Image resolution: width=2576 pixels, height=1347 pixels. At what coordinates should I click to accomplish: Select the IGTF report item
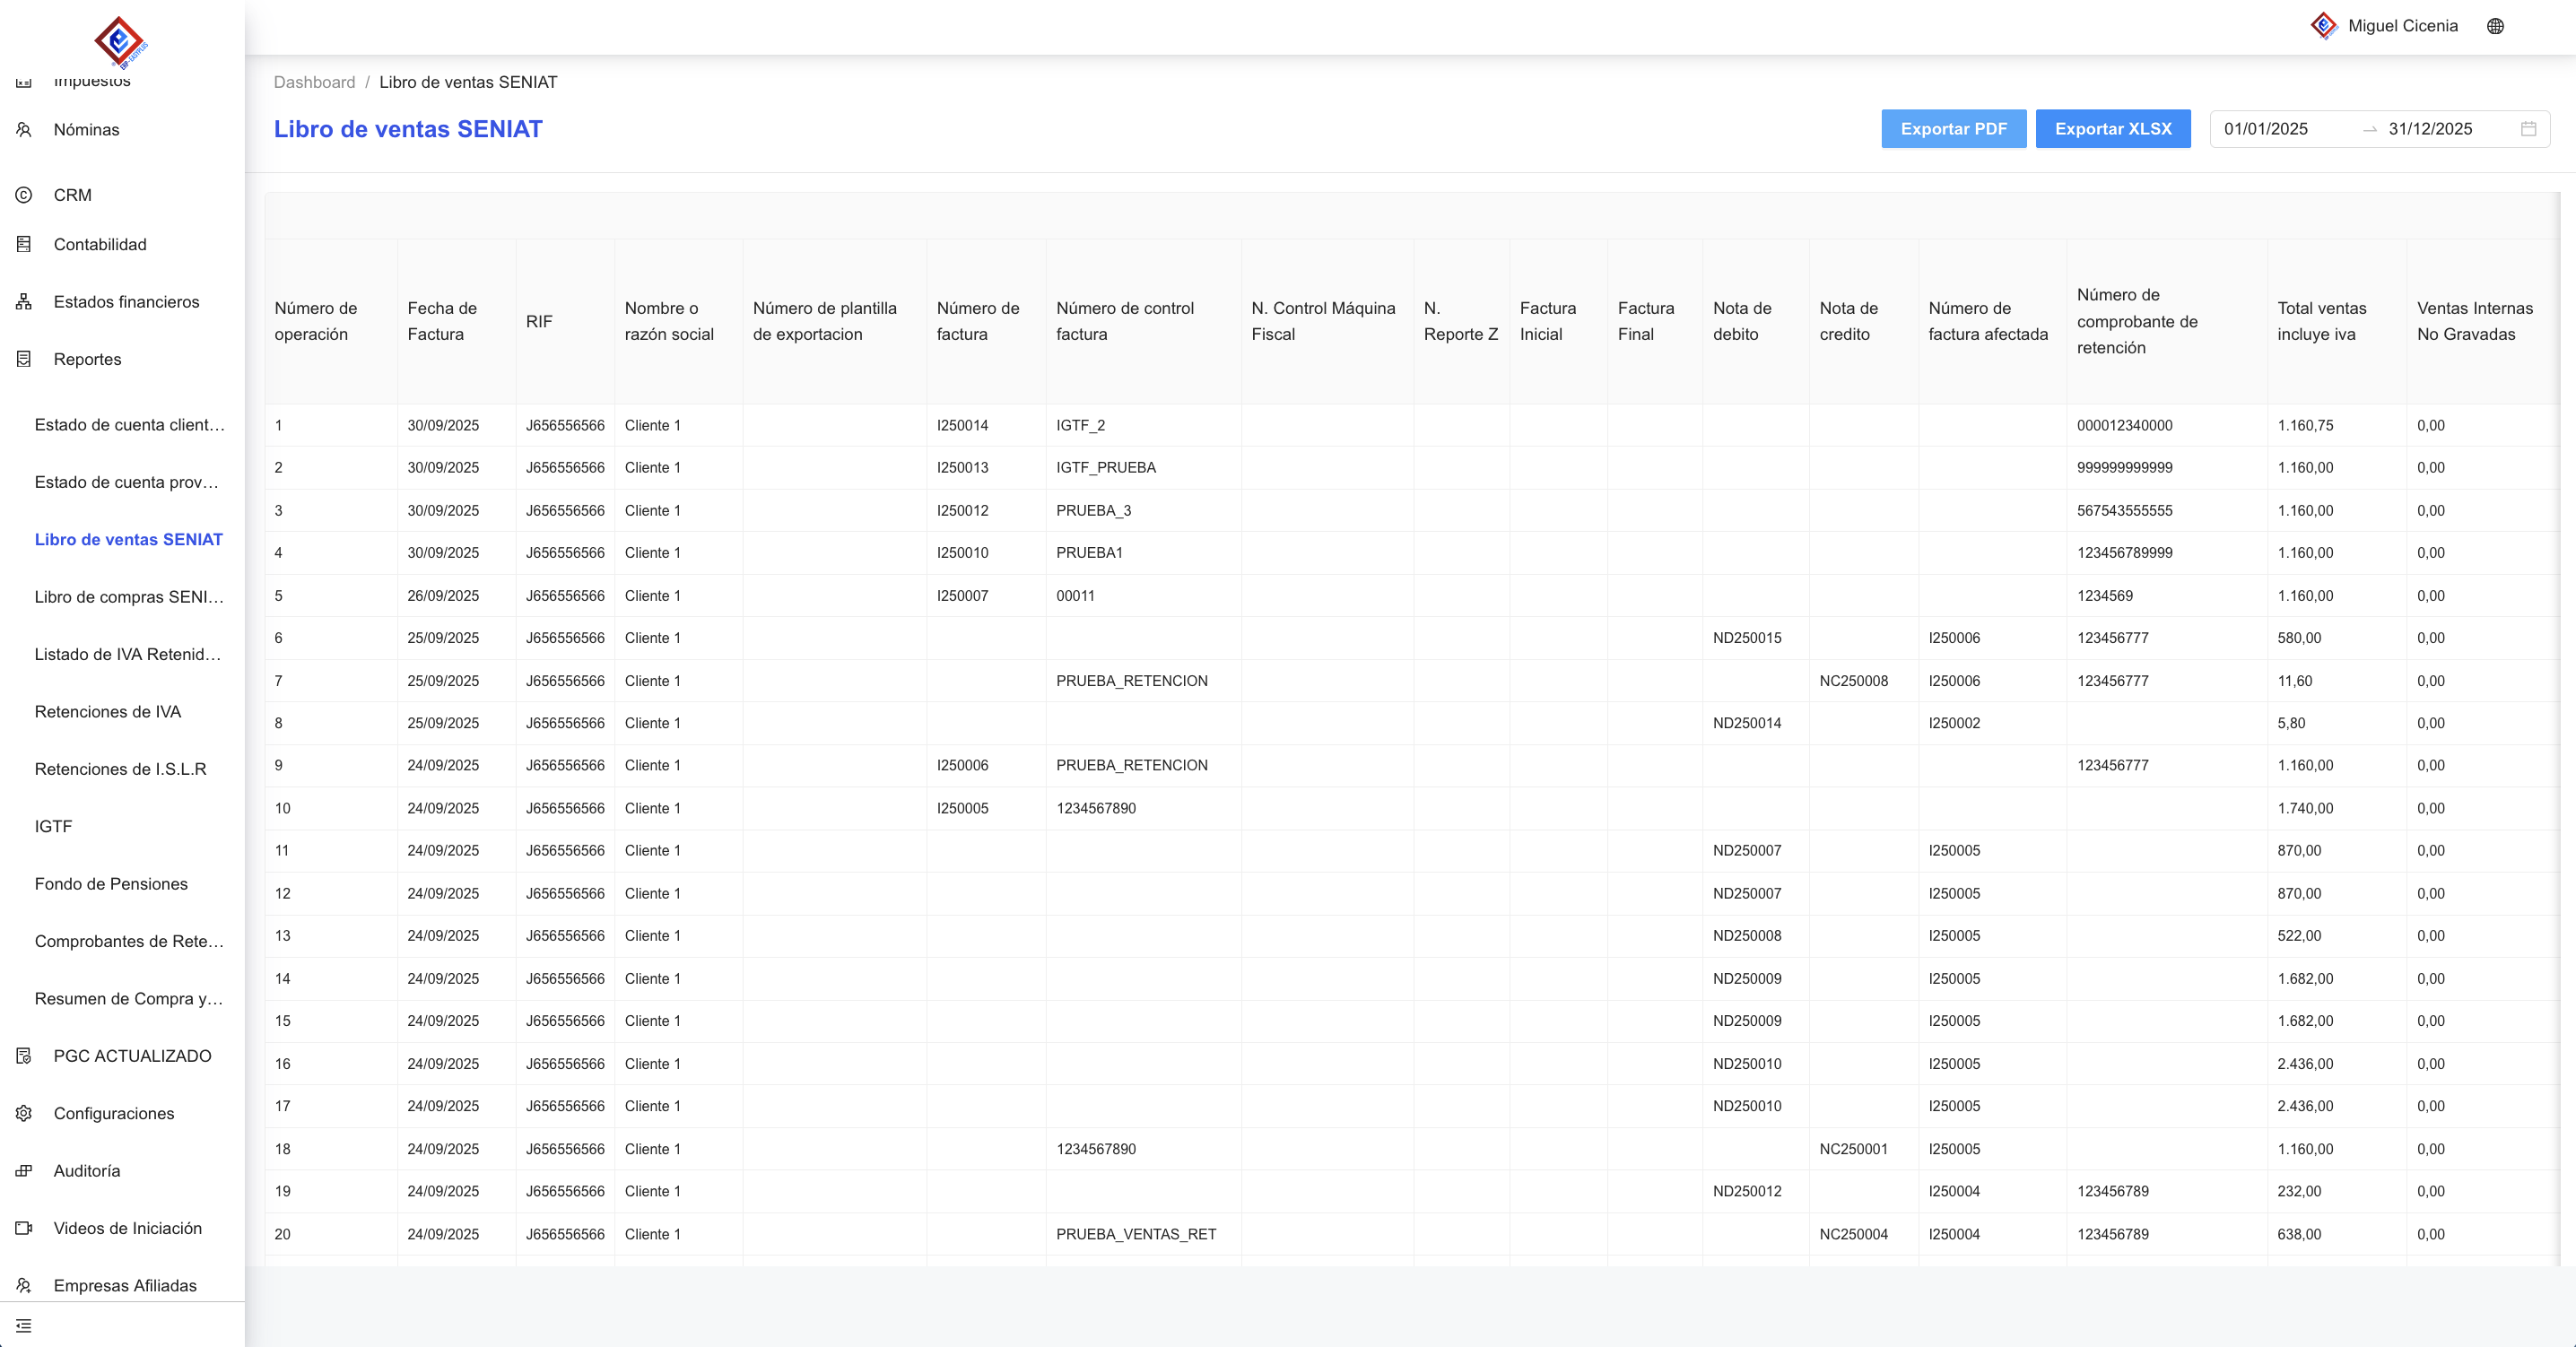click(x=54, y=826)
